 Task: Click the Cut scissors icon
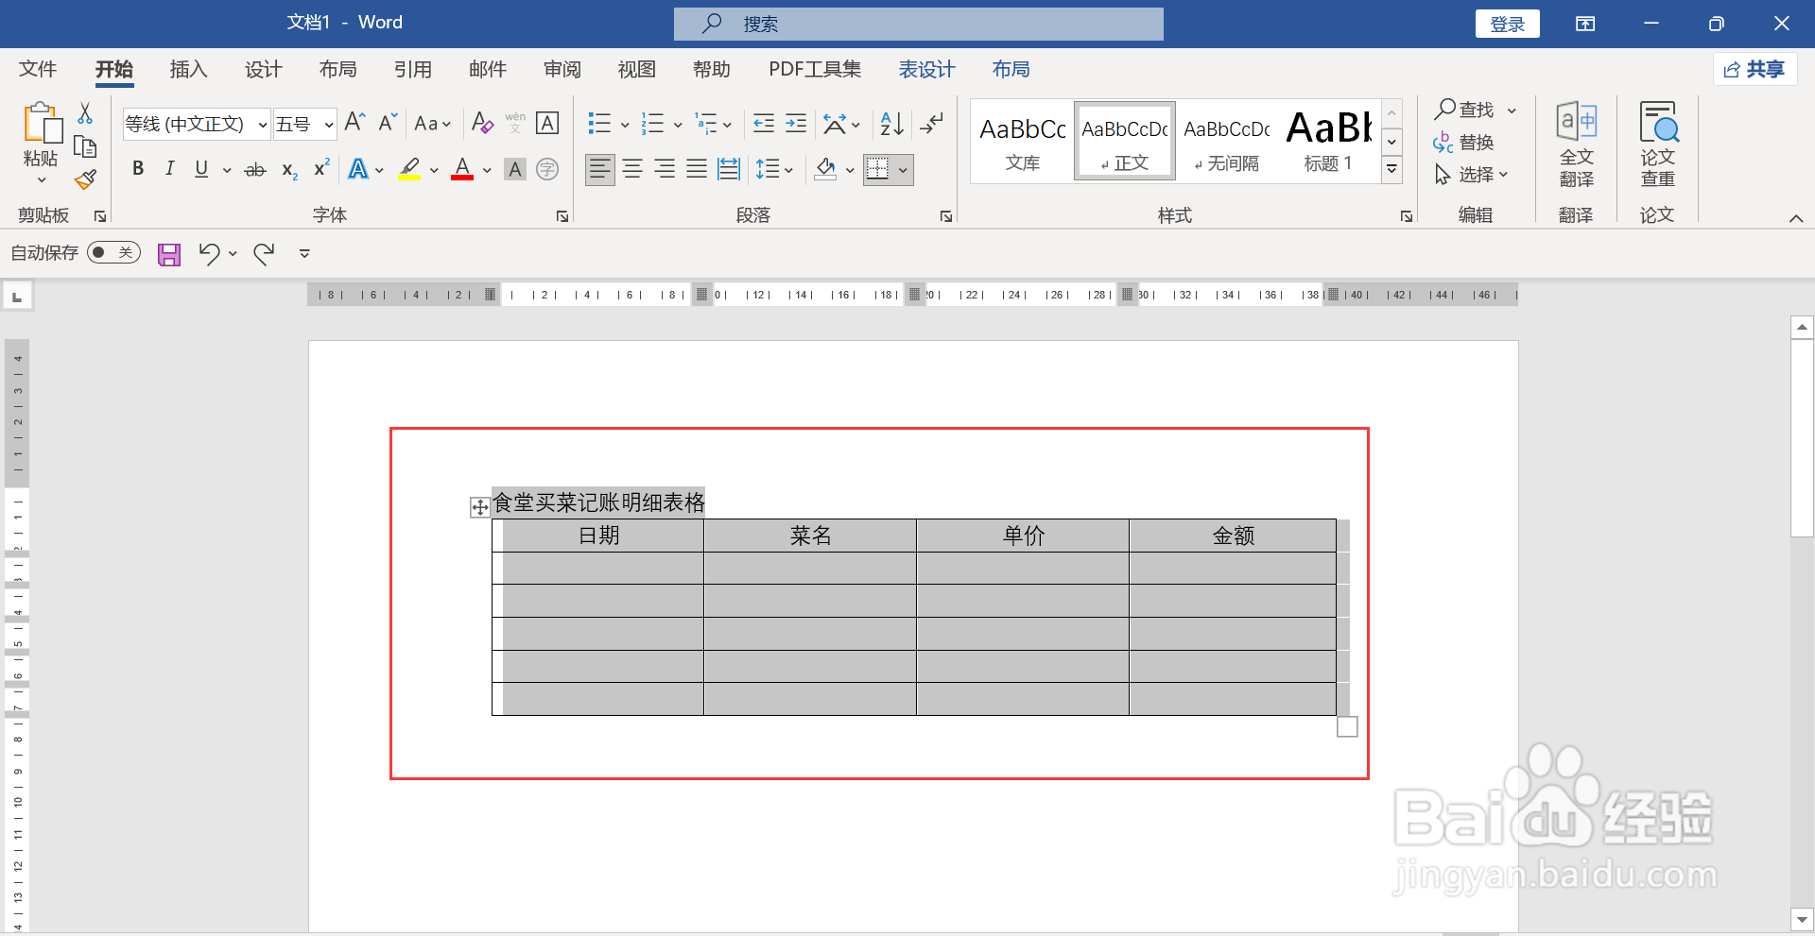(x=85, y=113)
